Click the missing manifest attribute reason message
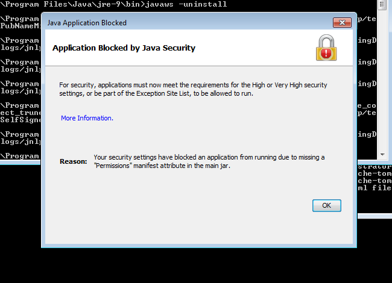 tap(209, 161)
